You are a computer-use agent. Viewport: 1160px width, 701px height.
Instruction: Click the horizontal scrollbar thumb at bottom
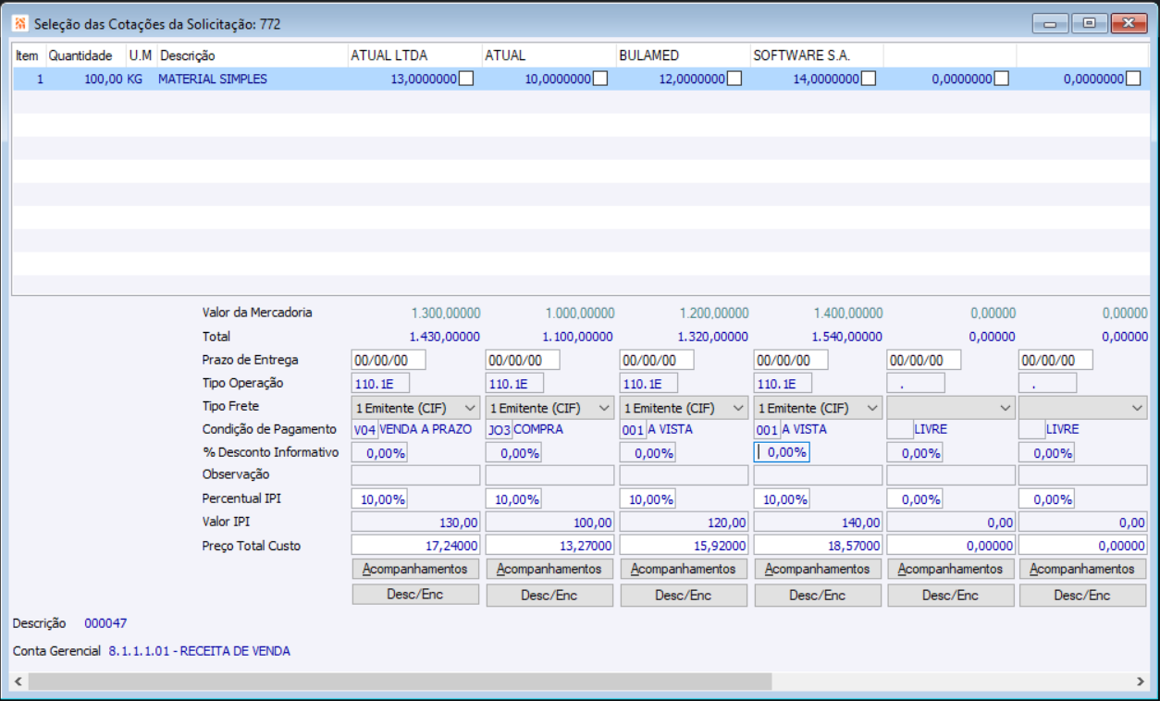tap(398, 682)
